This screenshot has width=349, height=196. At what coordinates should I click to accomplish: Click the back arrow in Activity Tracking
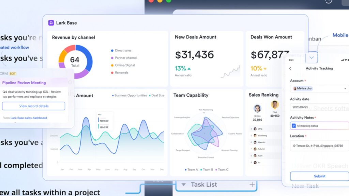pyautogui.click(x=290, y=69)
